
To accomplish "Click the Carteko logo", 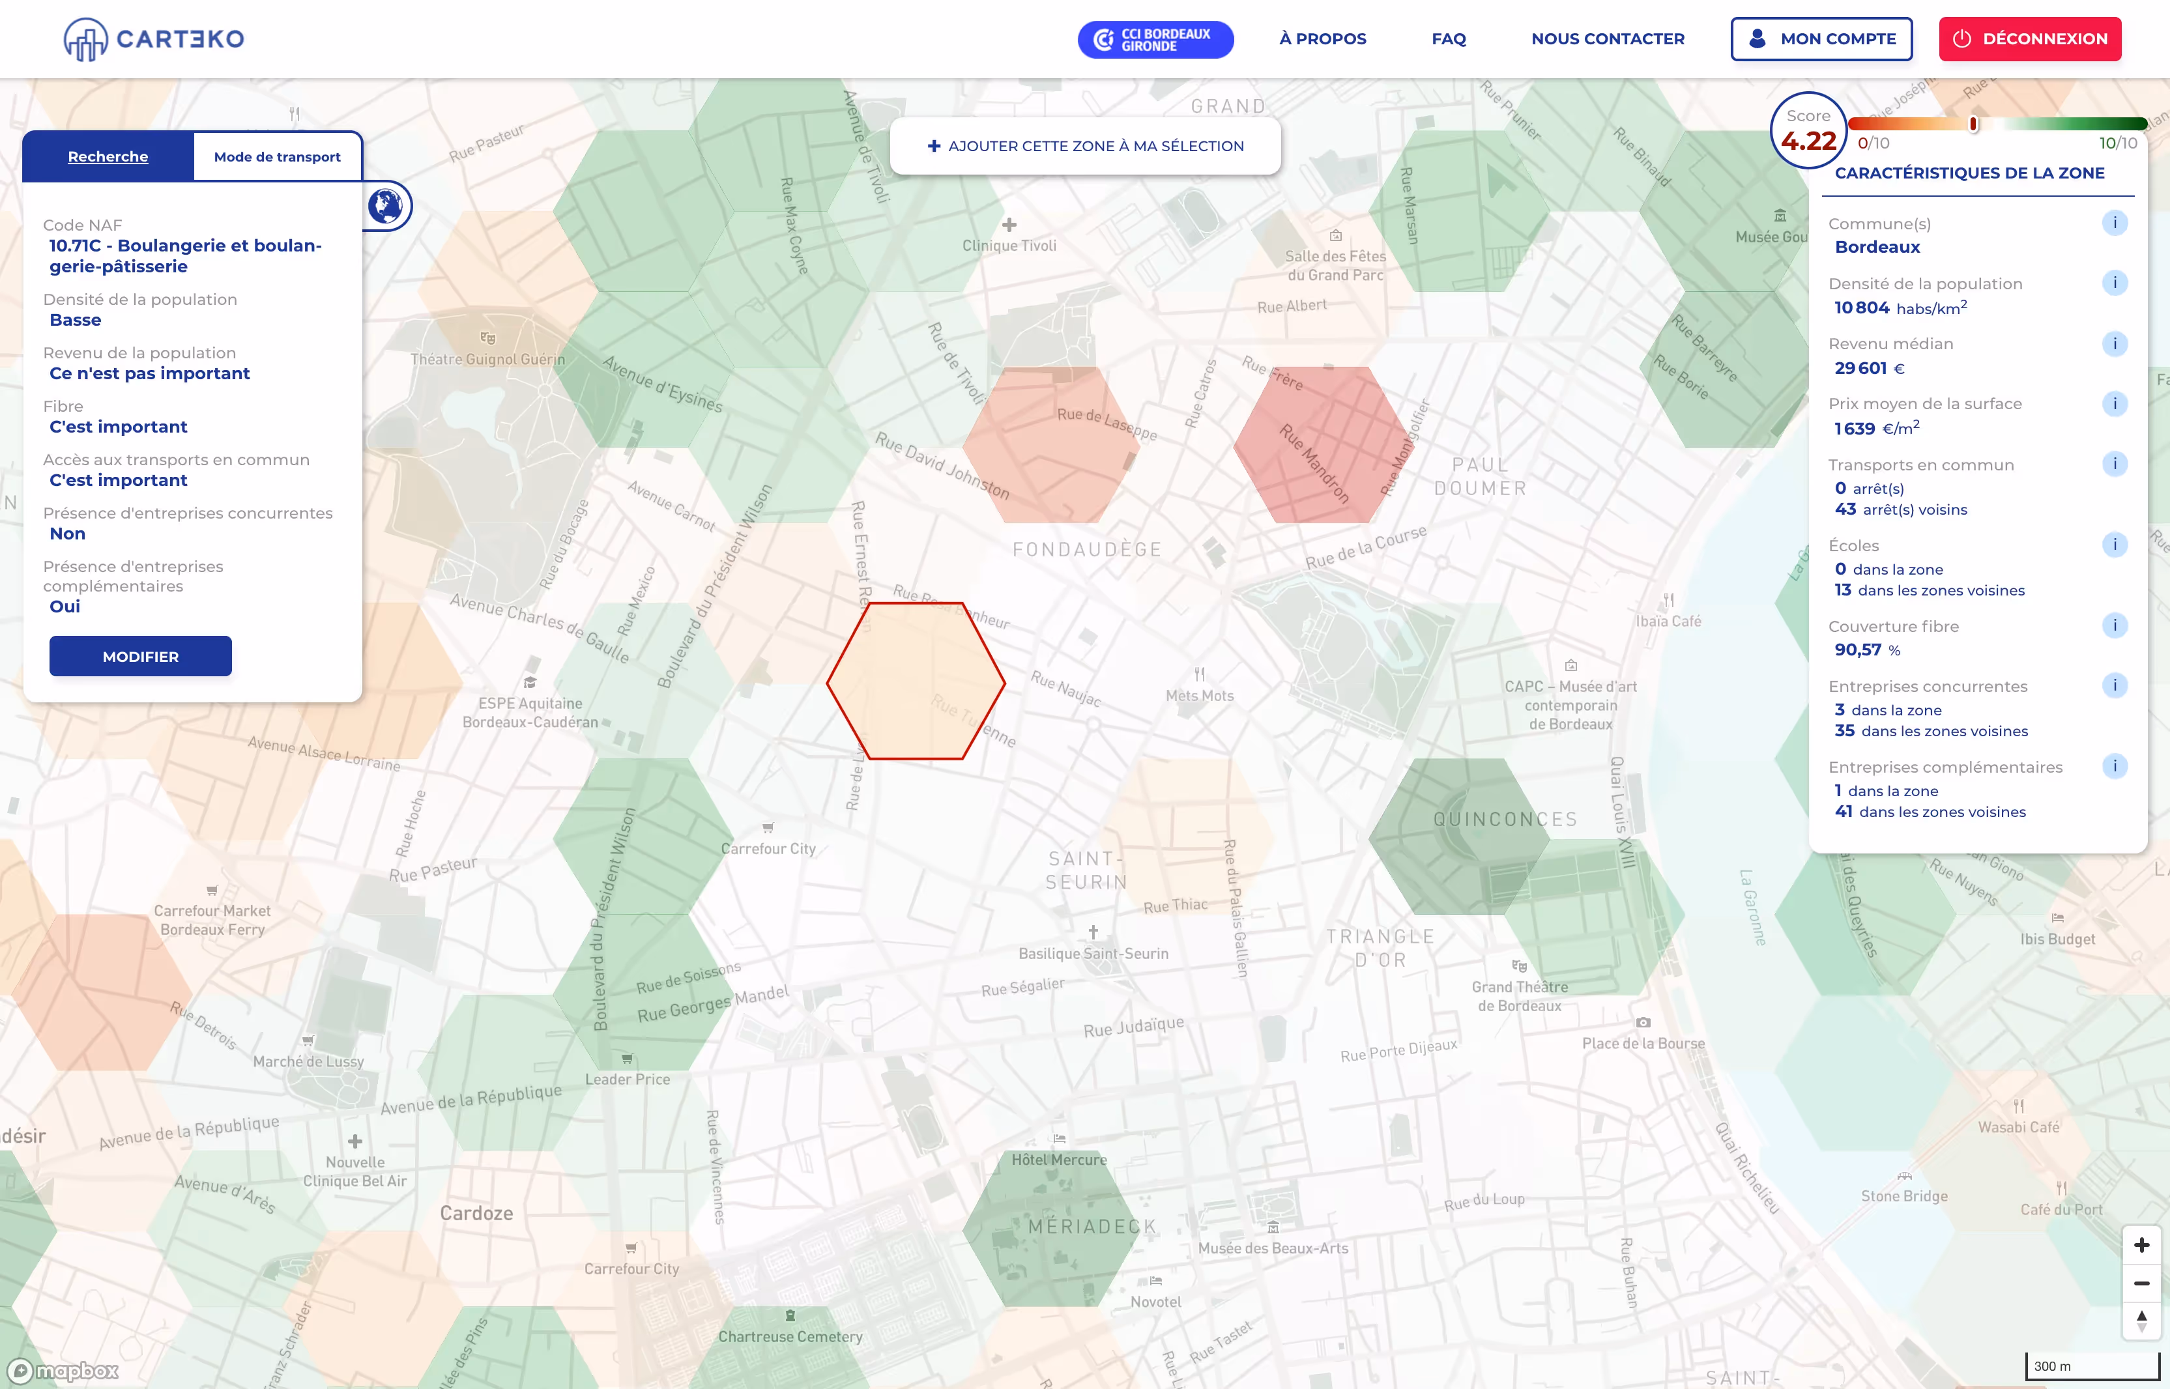I will 154,39.
